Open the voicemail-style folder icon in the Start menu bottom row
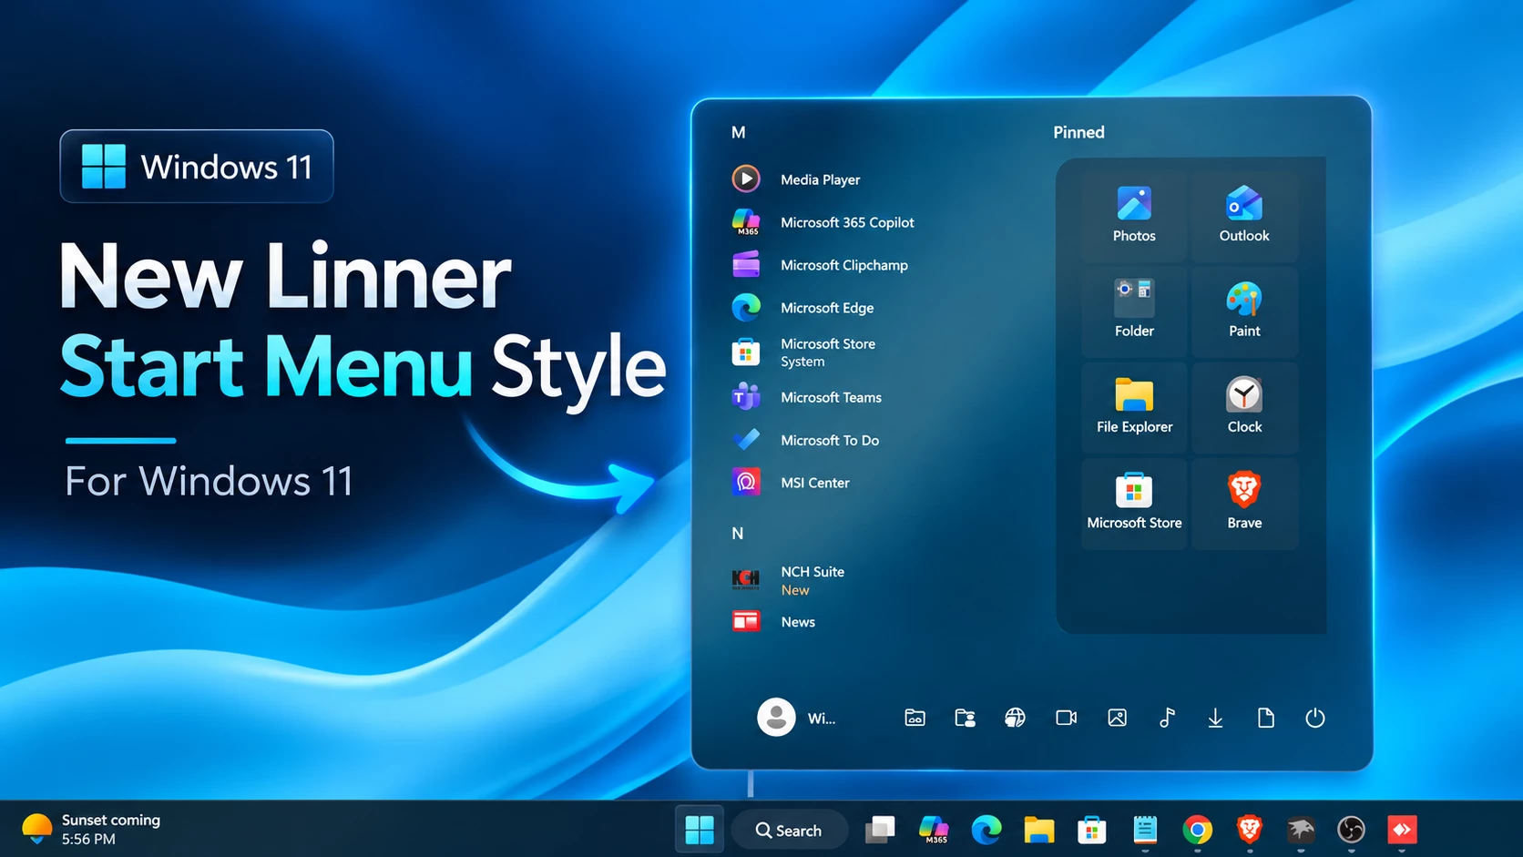1523x857 pixels. (x=915, y=718)
